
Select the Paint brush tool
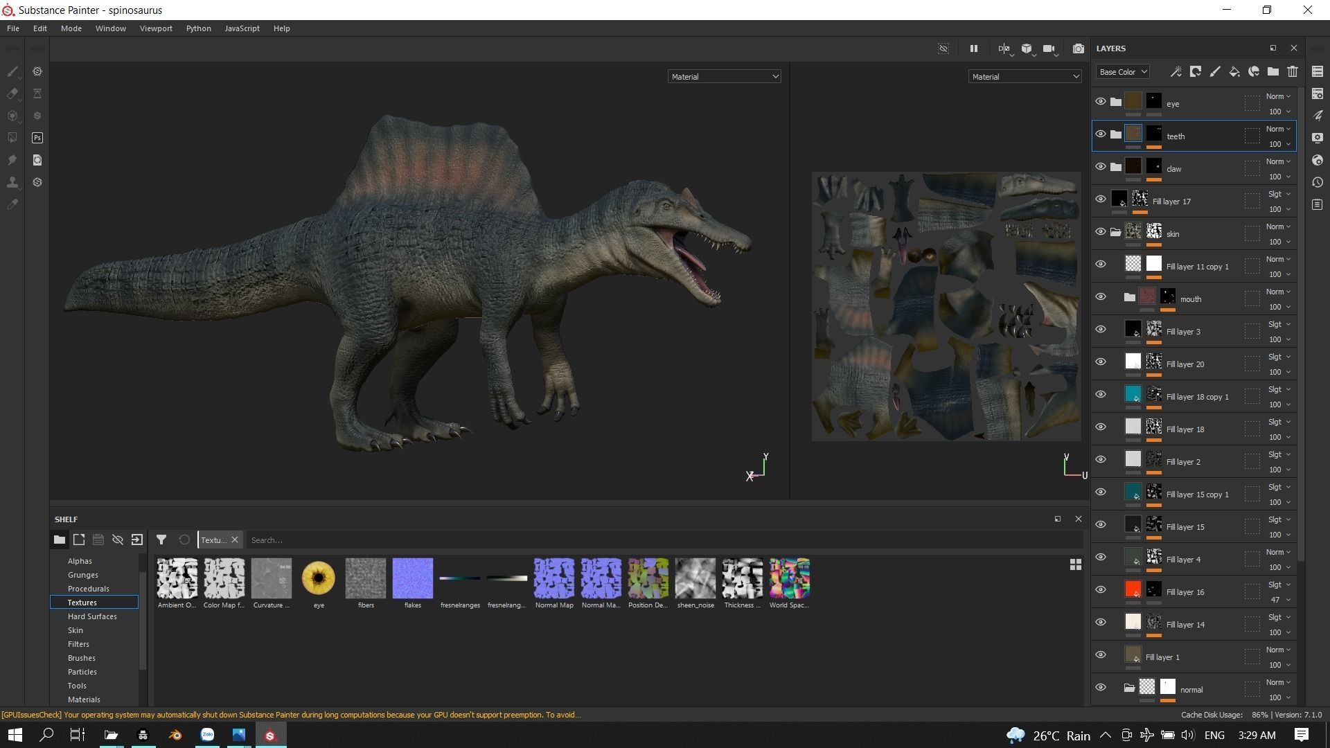click(x=12, y=71)
